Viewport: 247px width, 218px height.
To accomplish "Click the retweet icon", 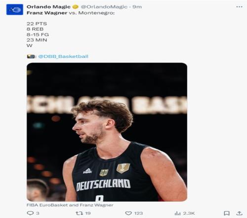I will coord(79,213).
